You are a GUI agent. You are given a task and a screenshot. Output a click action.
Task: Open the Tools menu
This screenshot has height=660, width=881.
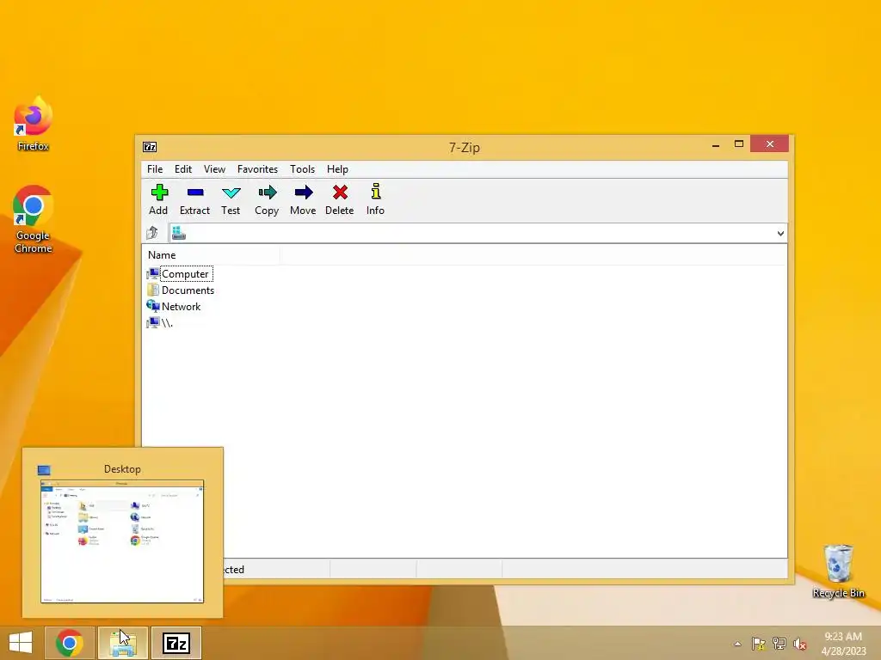[302, 169]
